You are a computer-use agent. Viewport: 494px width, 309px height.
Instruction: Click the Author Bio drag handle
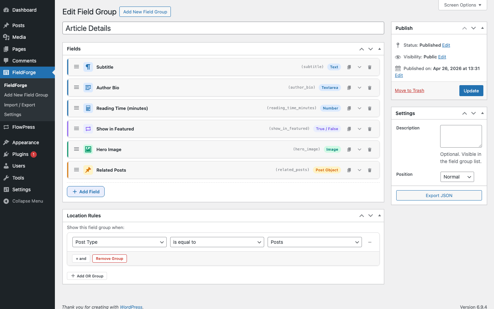click(77, 87)
